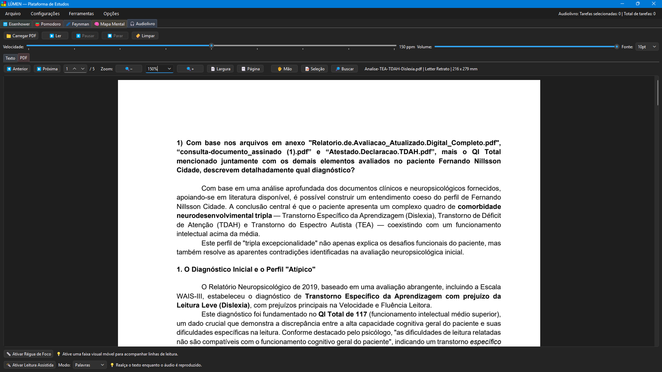Zoom out using the magnifier minus button
This screenshot has height=372, width=662.
click(x=129, y=69)
